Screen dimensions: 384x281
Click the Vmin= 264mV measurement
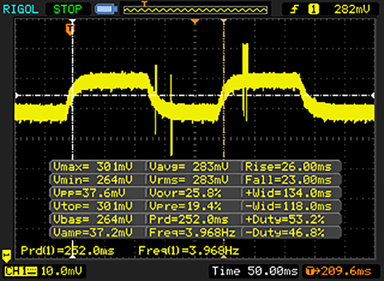point(93,180)
